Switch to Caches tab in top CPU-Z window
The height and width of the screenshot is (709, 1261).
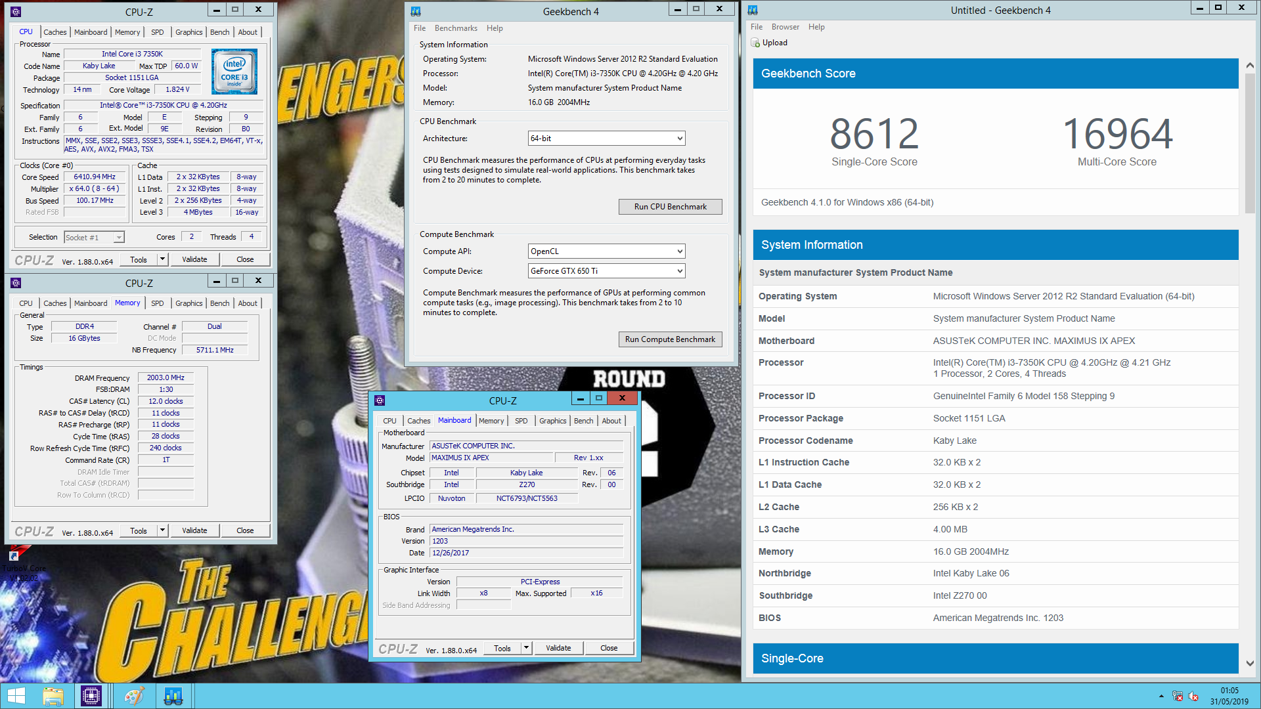(x=55, y=32)
